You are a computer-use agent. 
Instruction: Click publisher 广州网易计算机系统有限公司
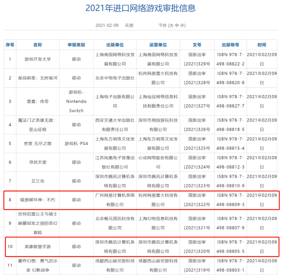point(115,200)
